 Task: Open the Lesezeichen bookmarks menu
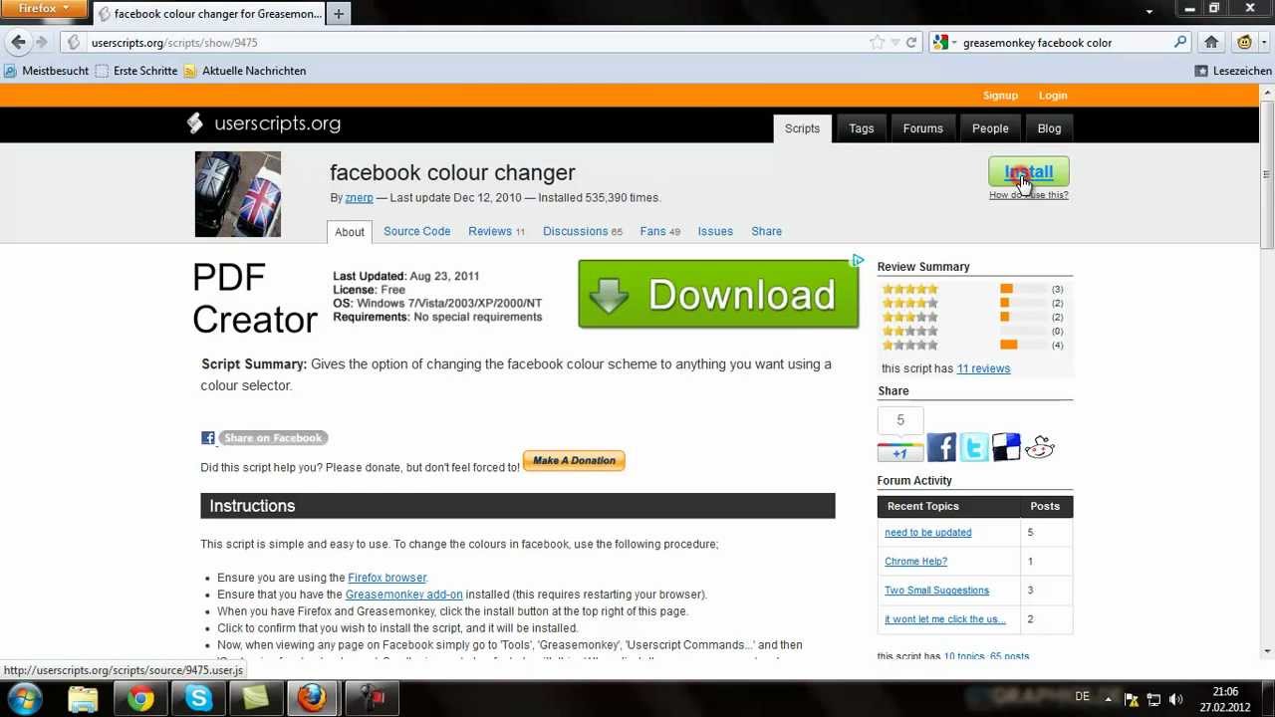pyautogui.click(x=1233, y=71)
